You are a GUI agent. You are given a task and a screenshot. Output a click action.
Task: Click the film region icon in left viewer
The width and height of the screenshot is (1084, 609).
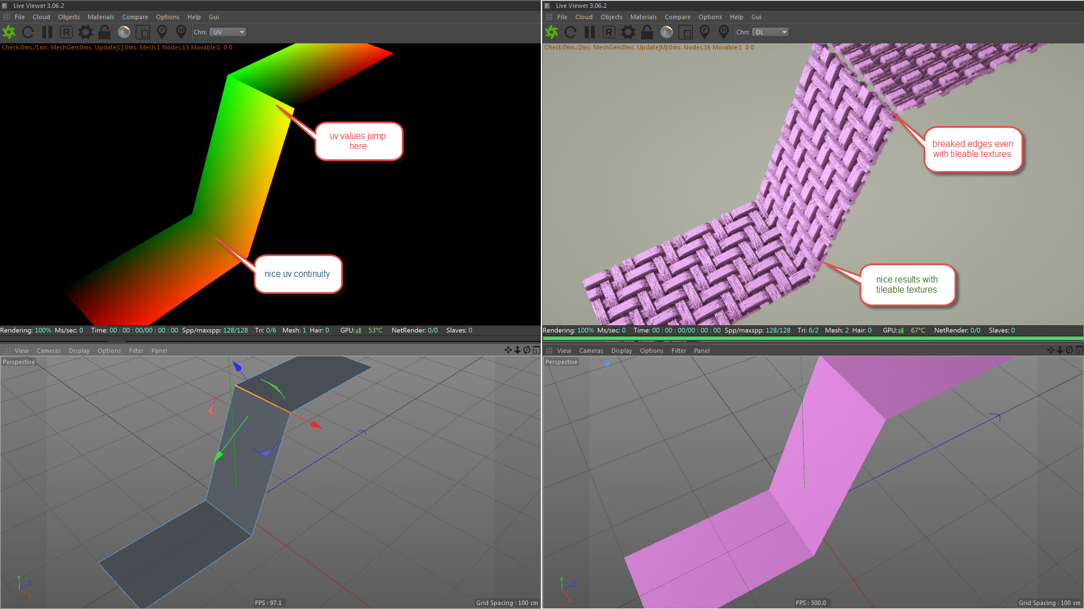143,32
